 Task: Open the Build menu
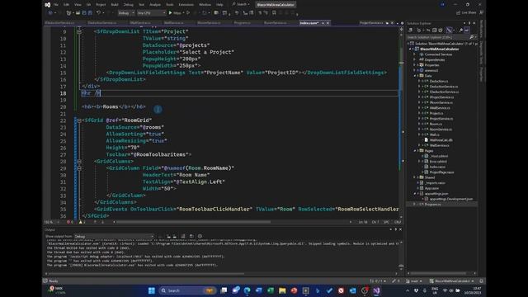[x=115, y=5]
